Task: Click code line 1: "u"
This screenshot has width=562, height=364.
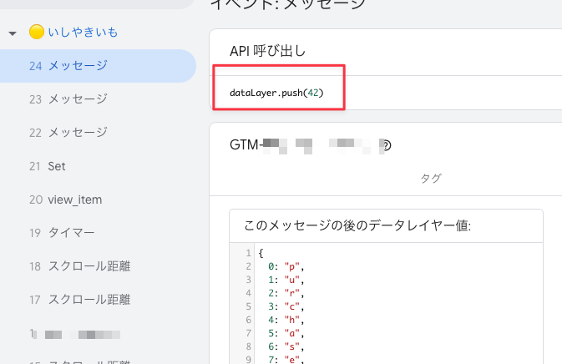Action: (x=286, y=280)
